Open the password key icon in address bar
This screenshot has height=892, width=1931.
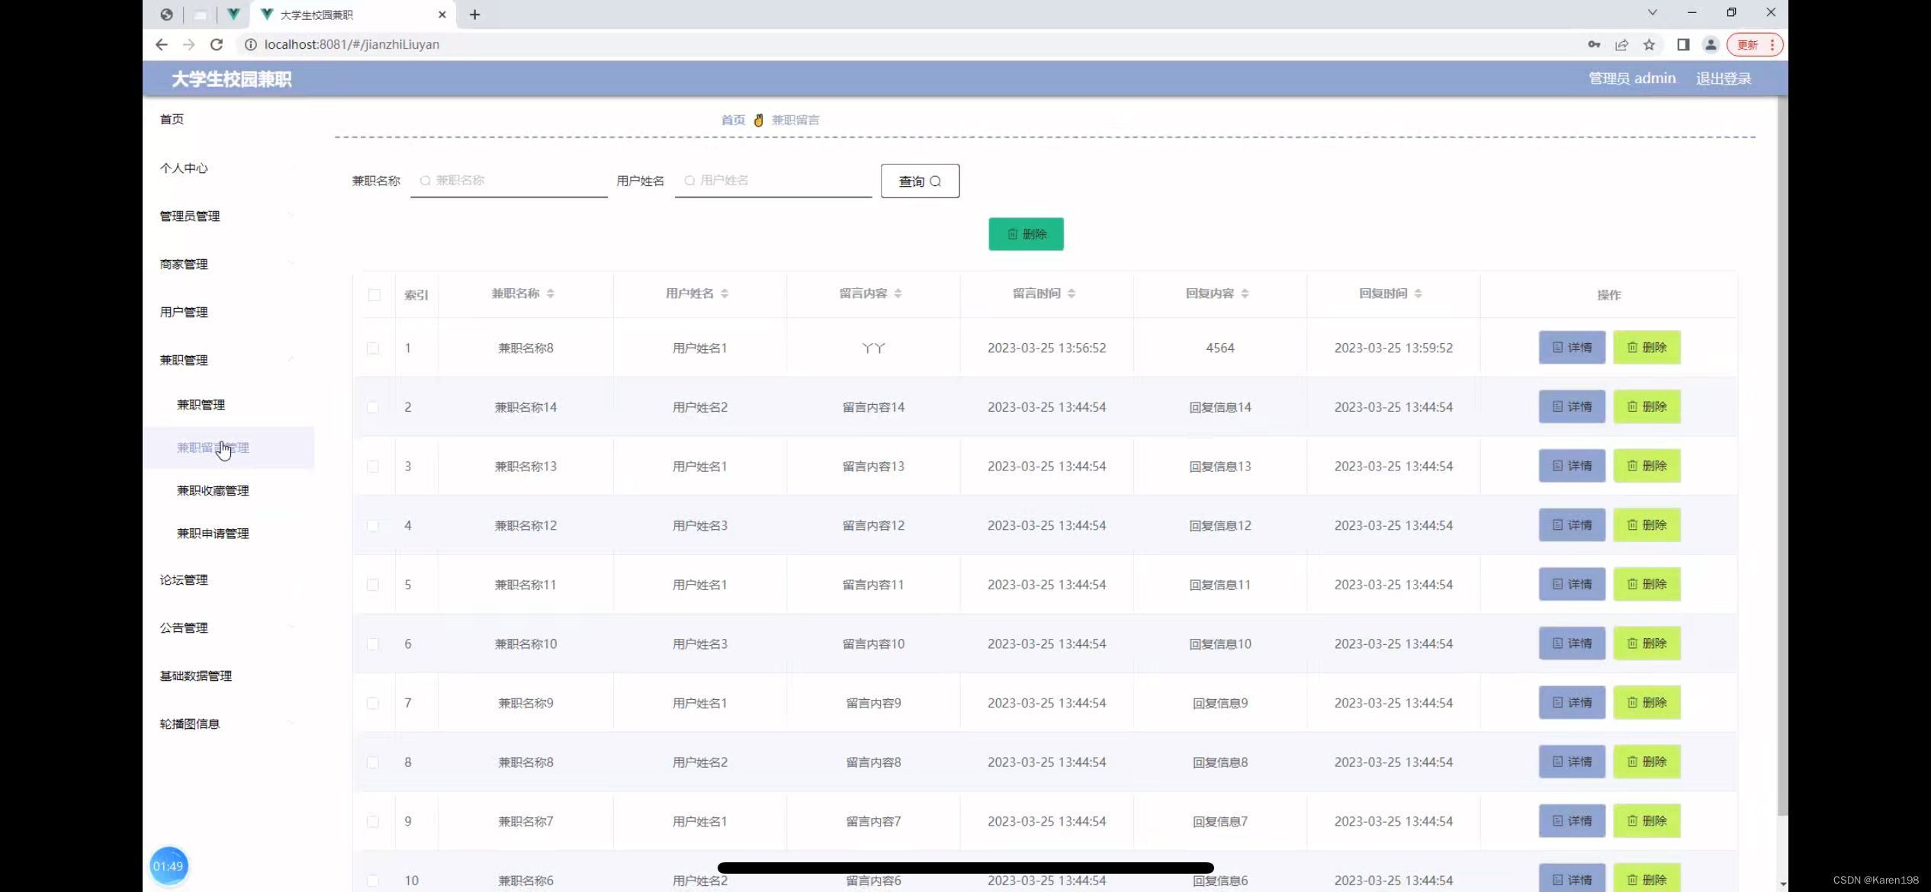(x=1594, y=44)
